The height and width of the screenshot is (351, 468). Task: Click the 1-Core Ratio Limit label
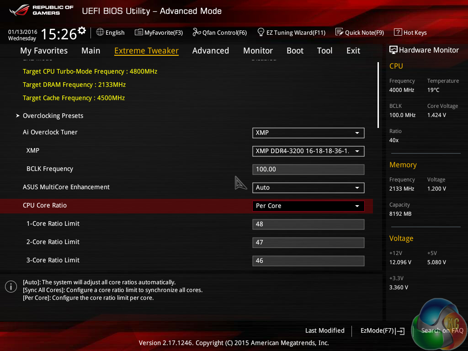pos(53,223)
